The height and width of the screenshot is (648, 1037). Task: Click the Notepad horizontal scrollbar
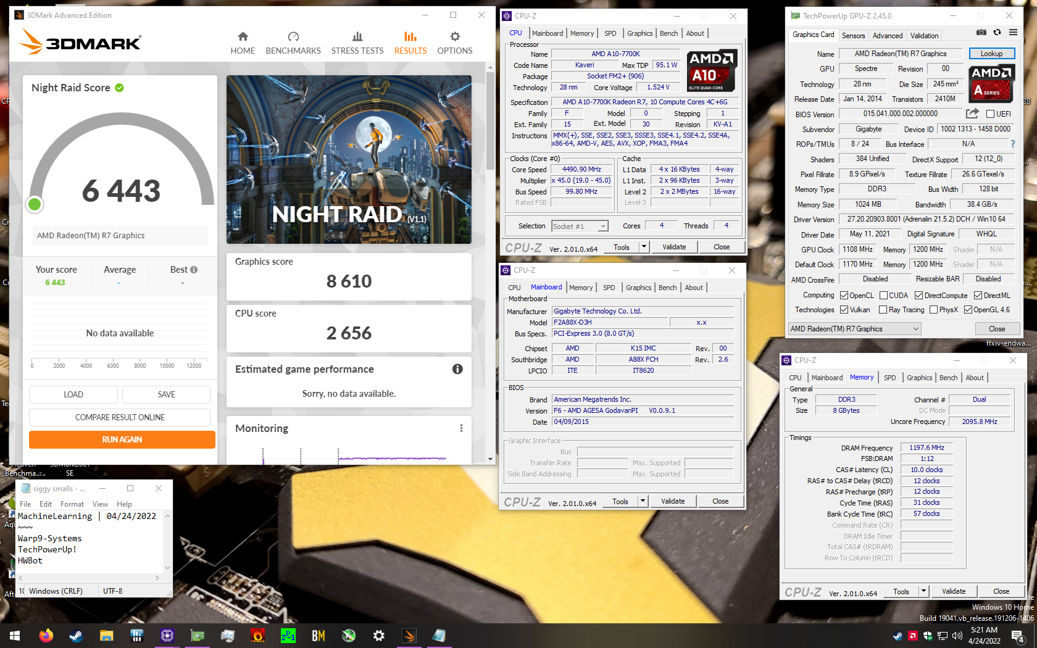pos(88,578)
